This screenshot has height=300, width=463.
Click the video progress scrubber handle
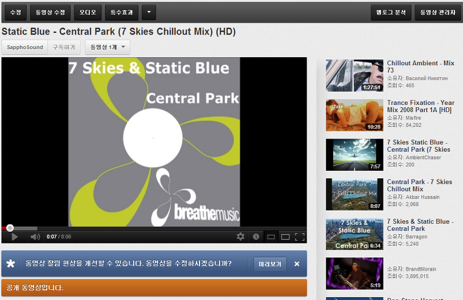coord(10,228)
